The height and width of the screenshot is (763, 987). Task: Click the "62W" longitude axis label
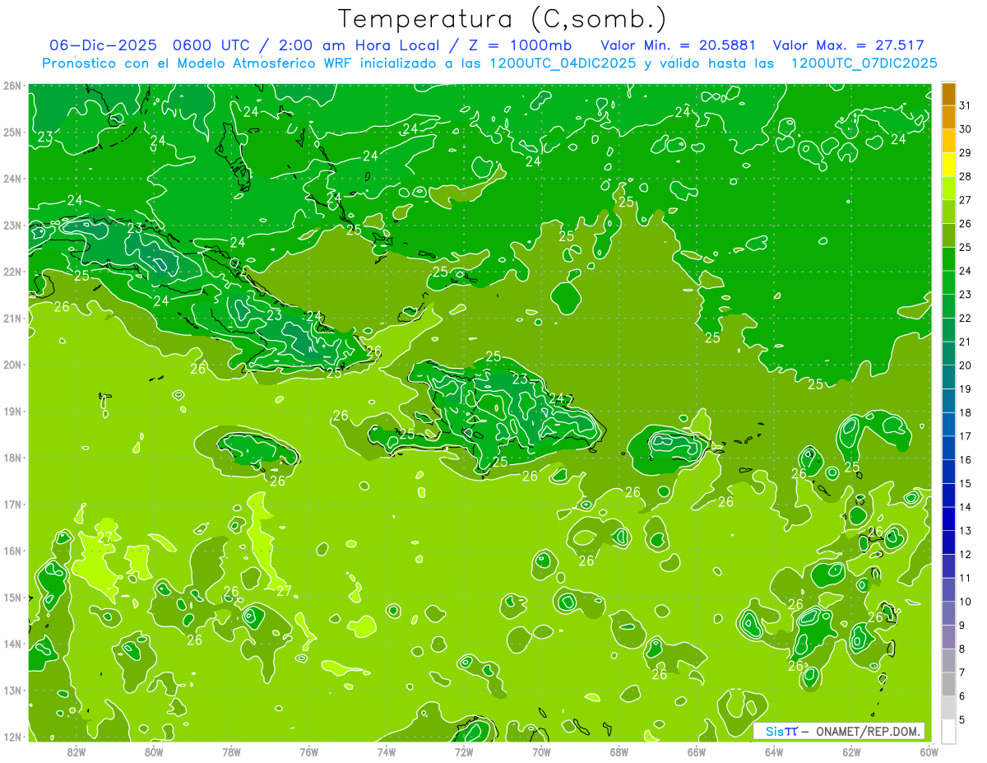tap(851, 751)
